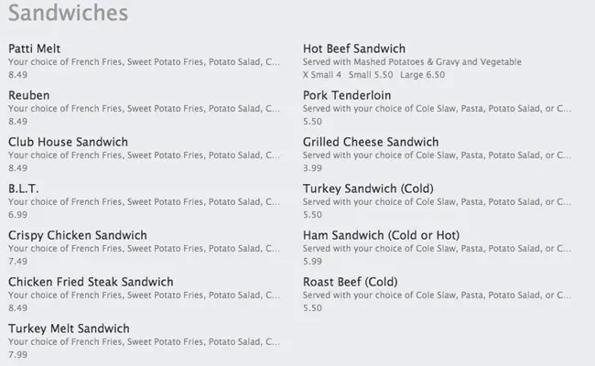595x366 pixels.
Task: Choose the Club House Sandwich
Action: point(68,142)
